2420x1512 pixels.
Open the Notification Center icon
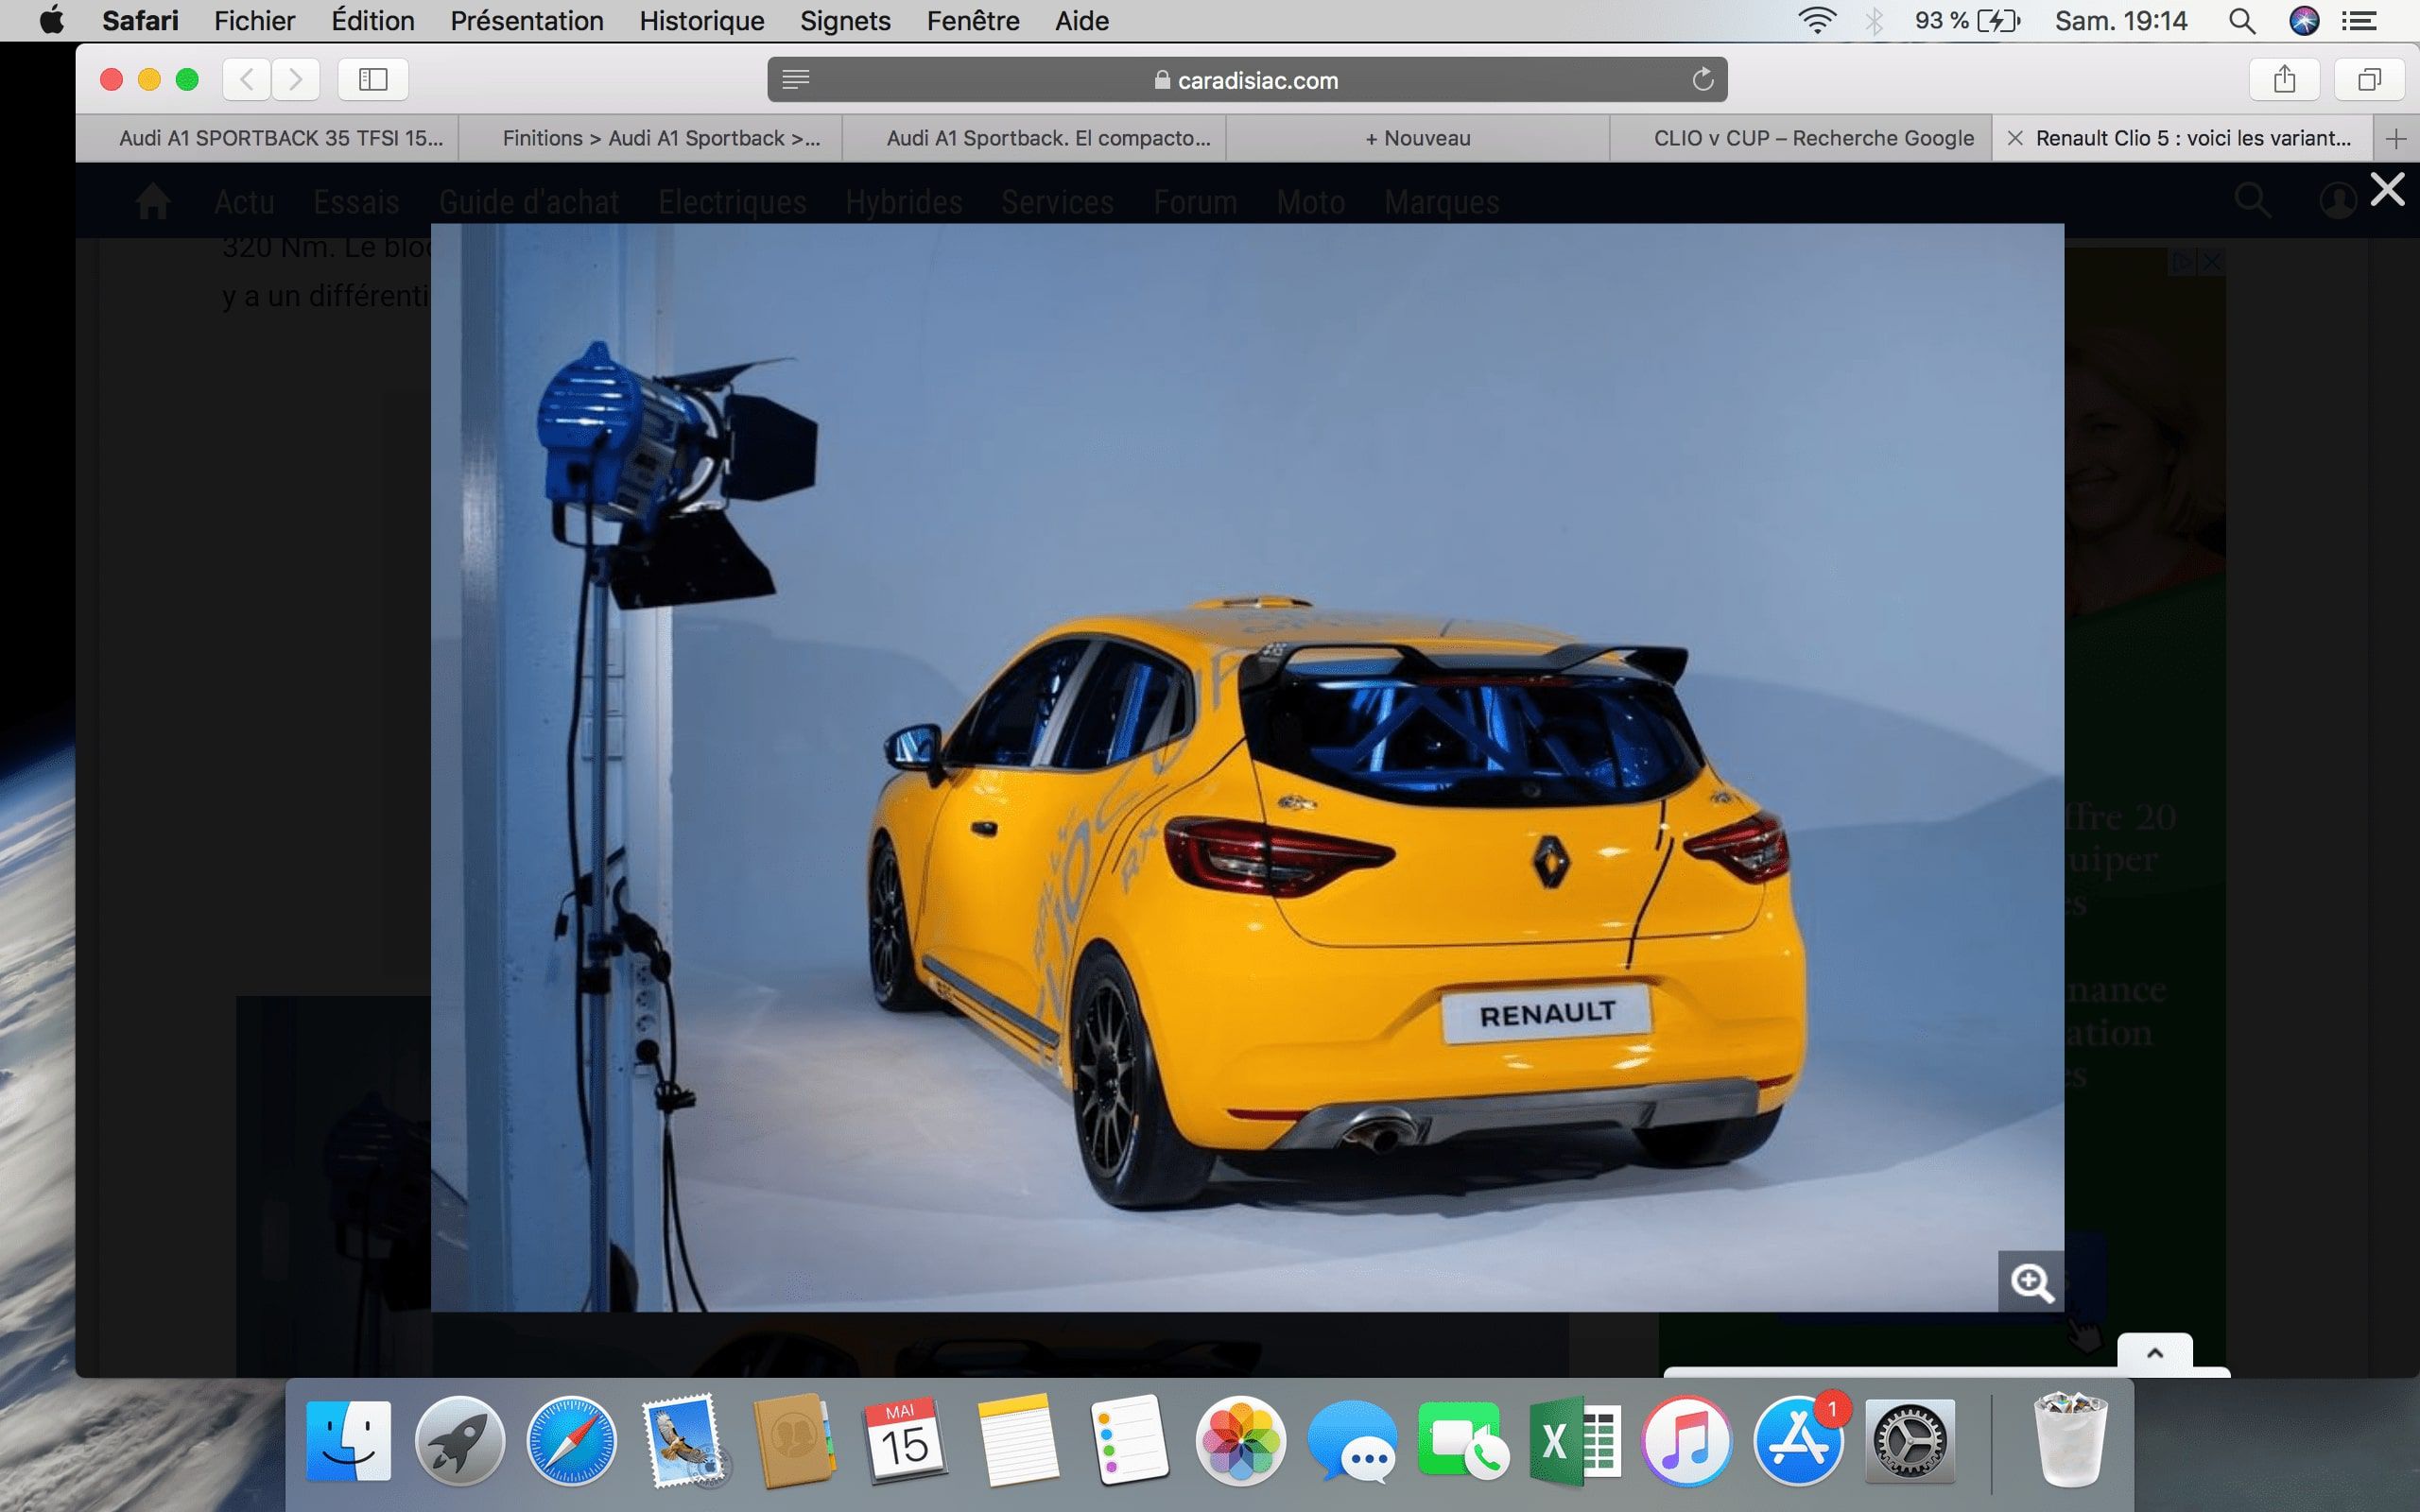pos(2360,20)
